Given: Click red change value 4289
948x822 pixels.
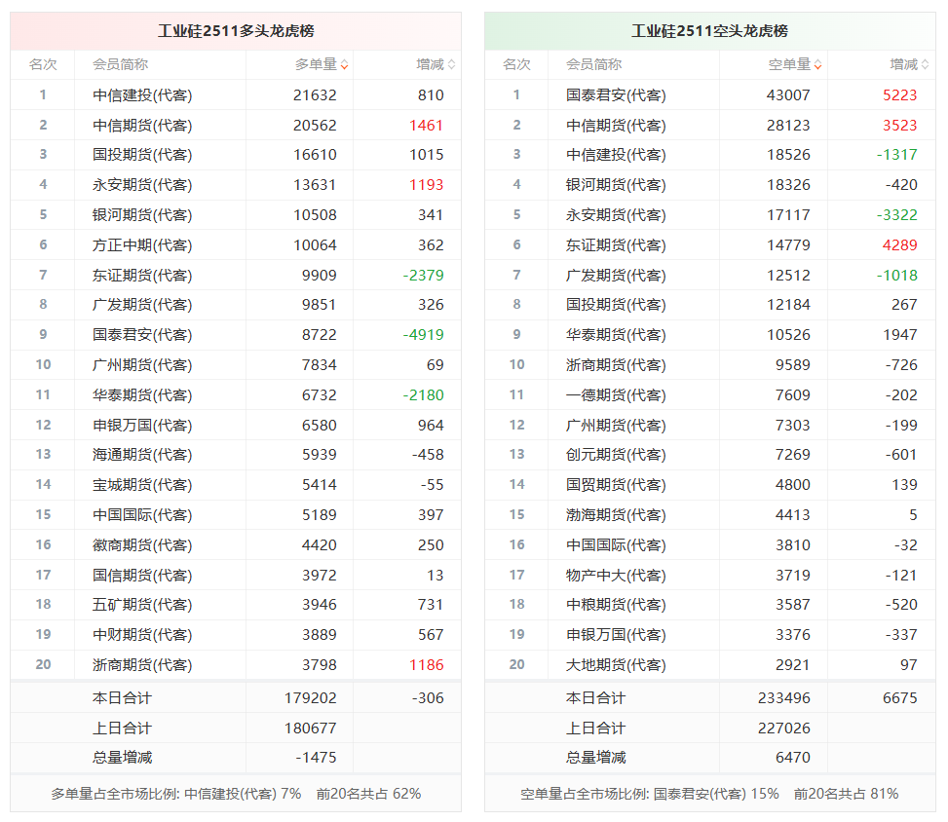Looking at the screenshot, I should point(900,245).
